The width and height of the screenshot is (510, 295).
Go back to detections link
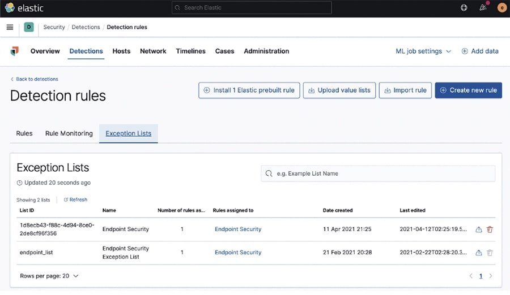(x=35, y=79)
